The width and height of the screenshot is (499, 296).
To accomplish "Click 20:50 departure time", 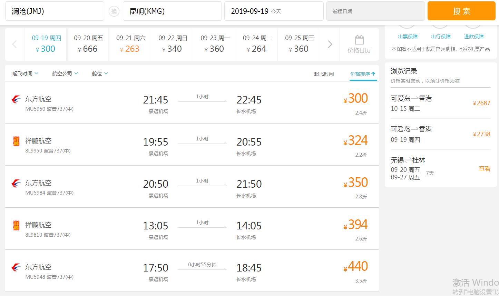I will pos(156,184).
